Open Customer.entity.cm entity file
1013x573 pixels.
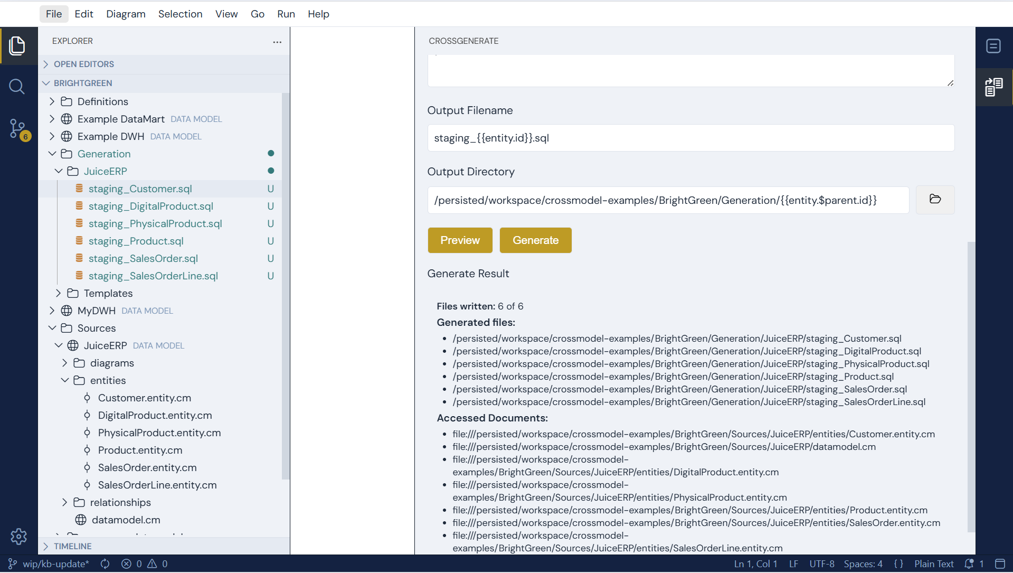pyautogui.click(x=144, y=398)
